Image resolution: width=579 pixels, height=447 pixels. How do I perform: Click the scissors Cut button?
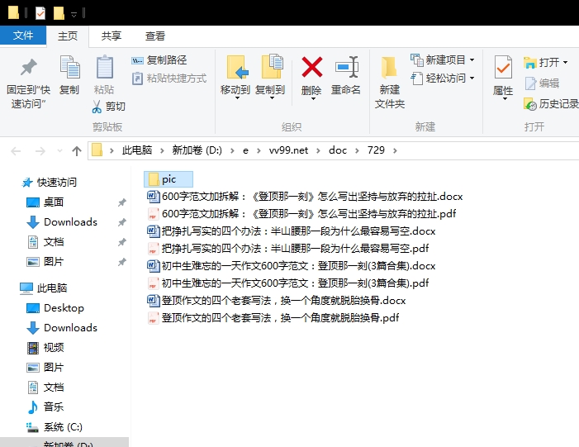(108, 107)
